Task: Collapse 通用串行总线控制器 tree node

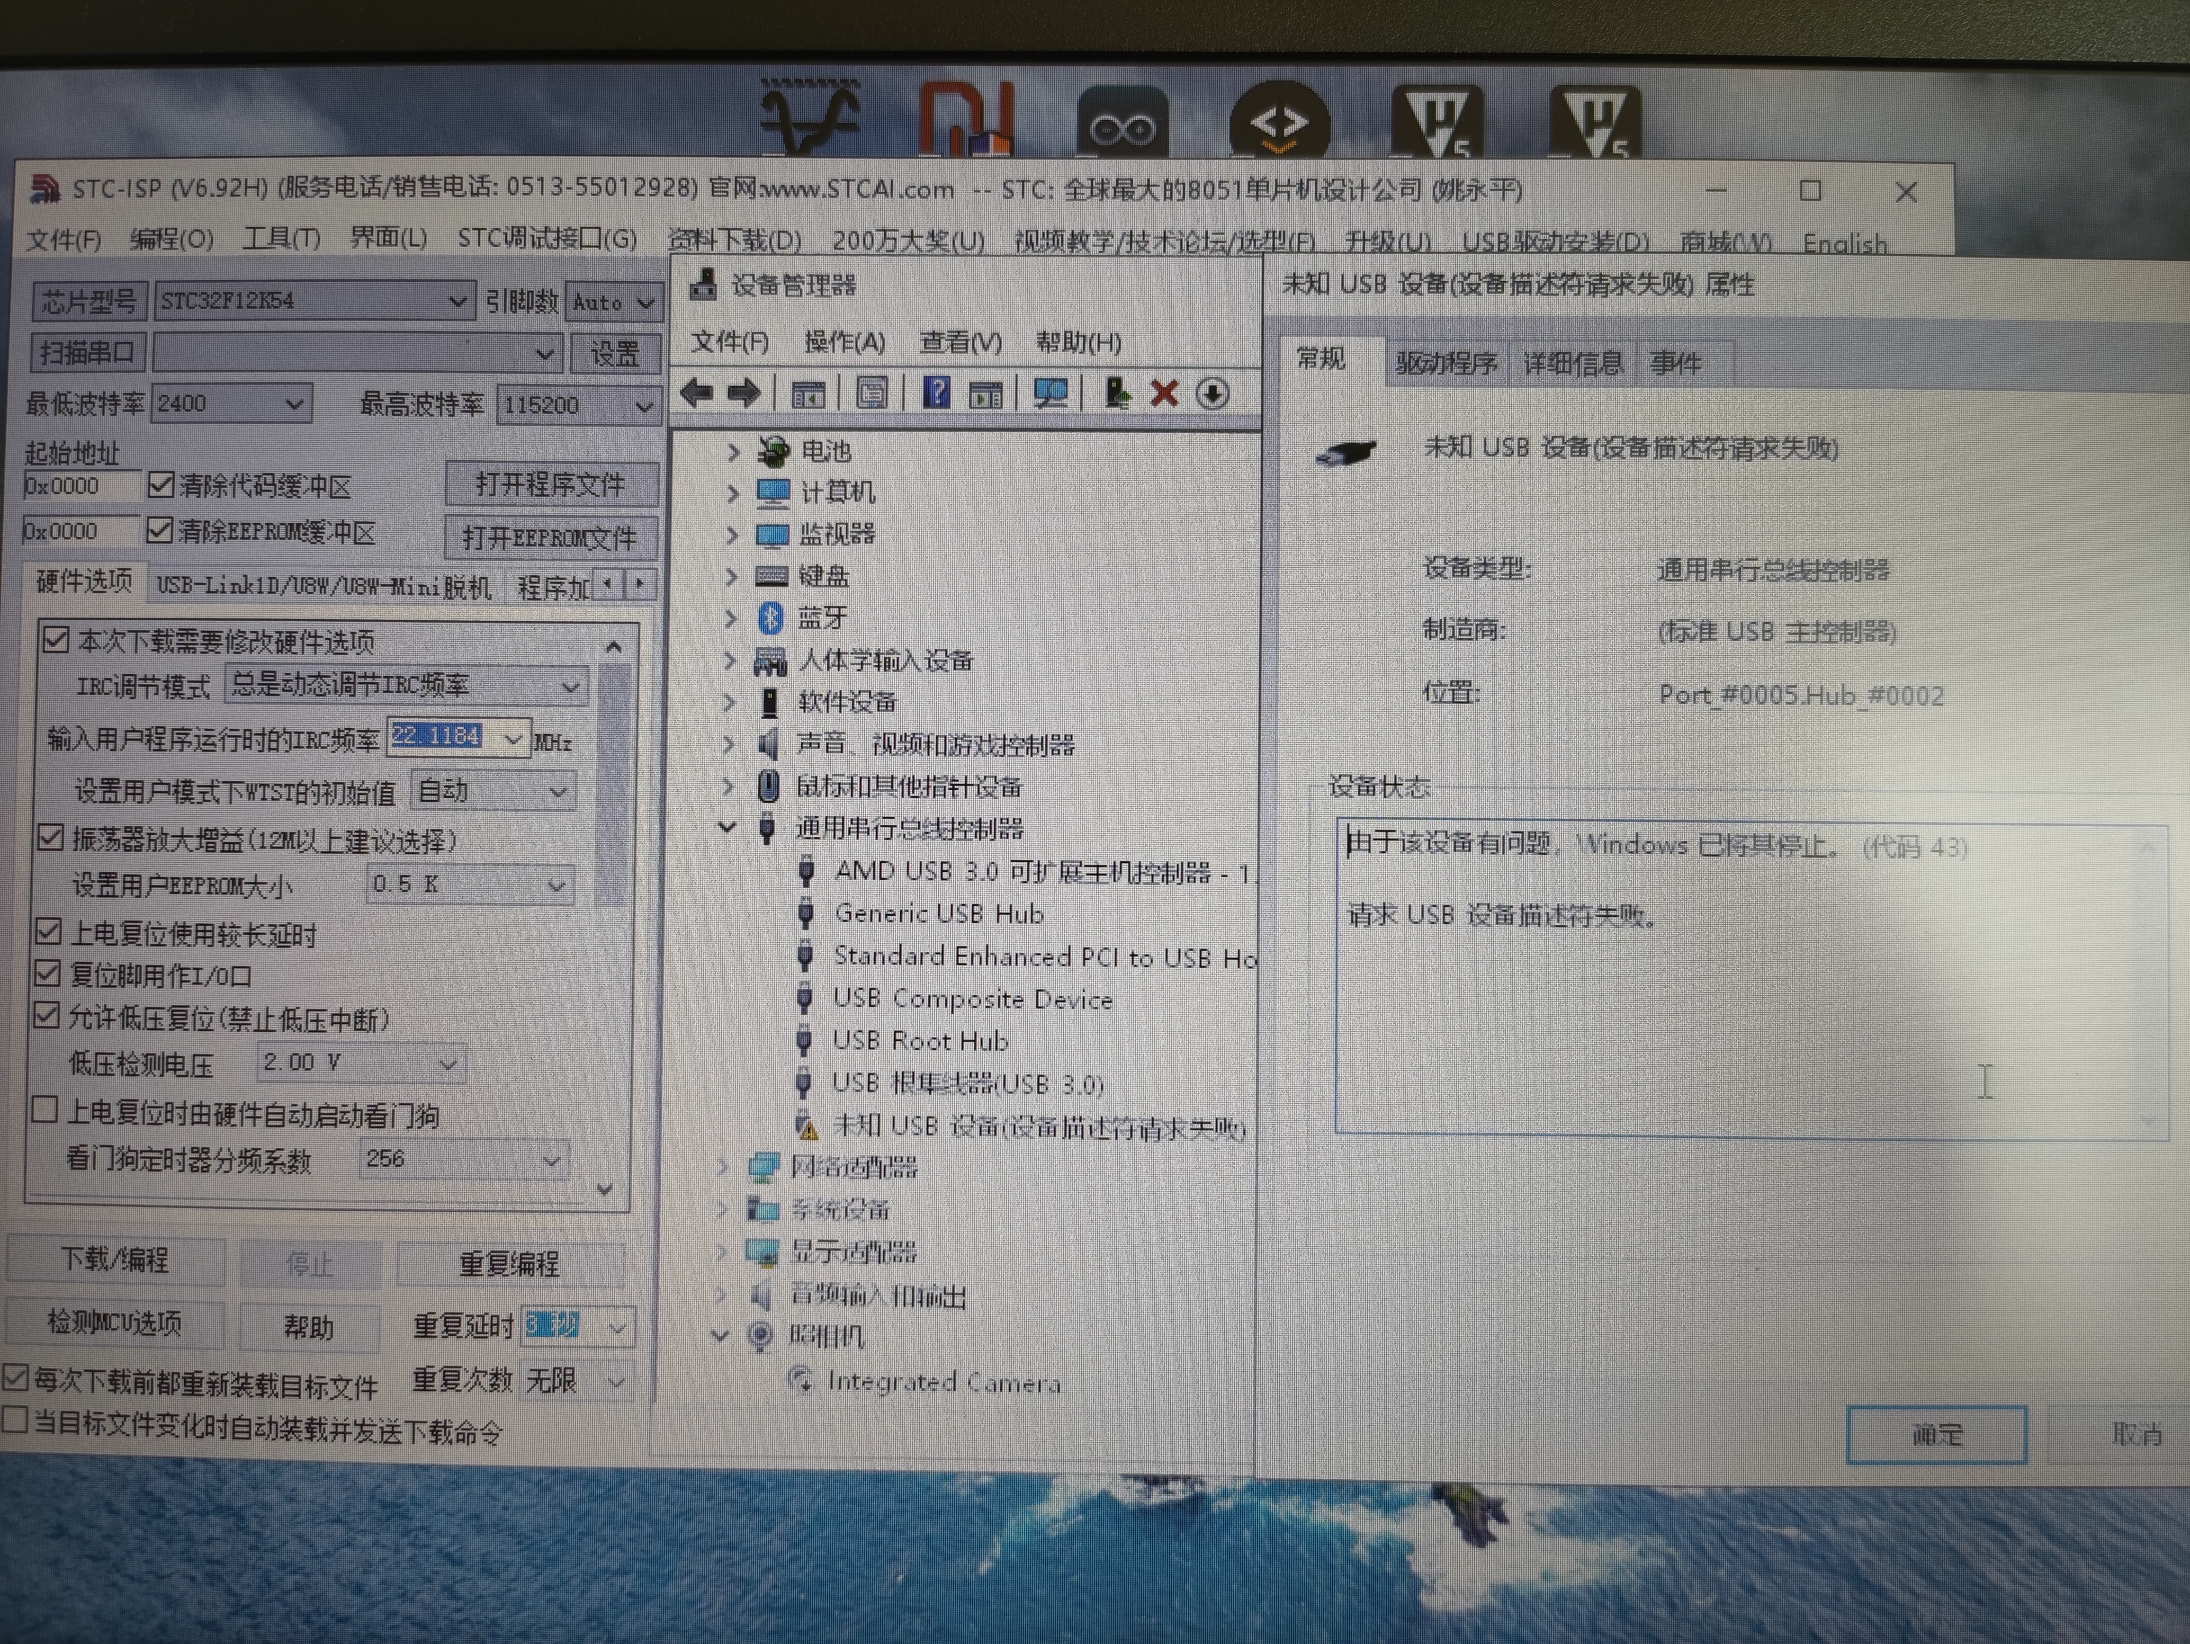Action: click(727, 827)
